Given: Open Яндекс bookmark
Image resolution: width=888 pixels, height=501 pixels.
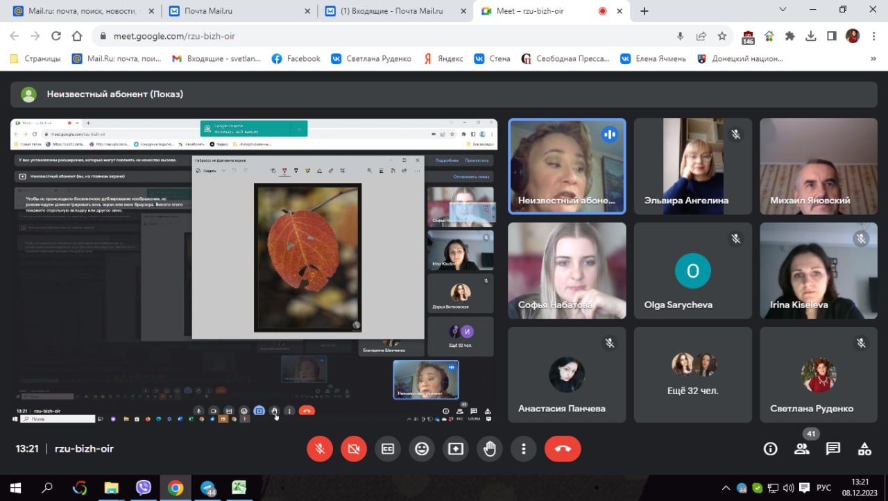Looking at the screenshot, I should [x=443, y=59].
